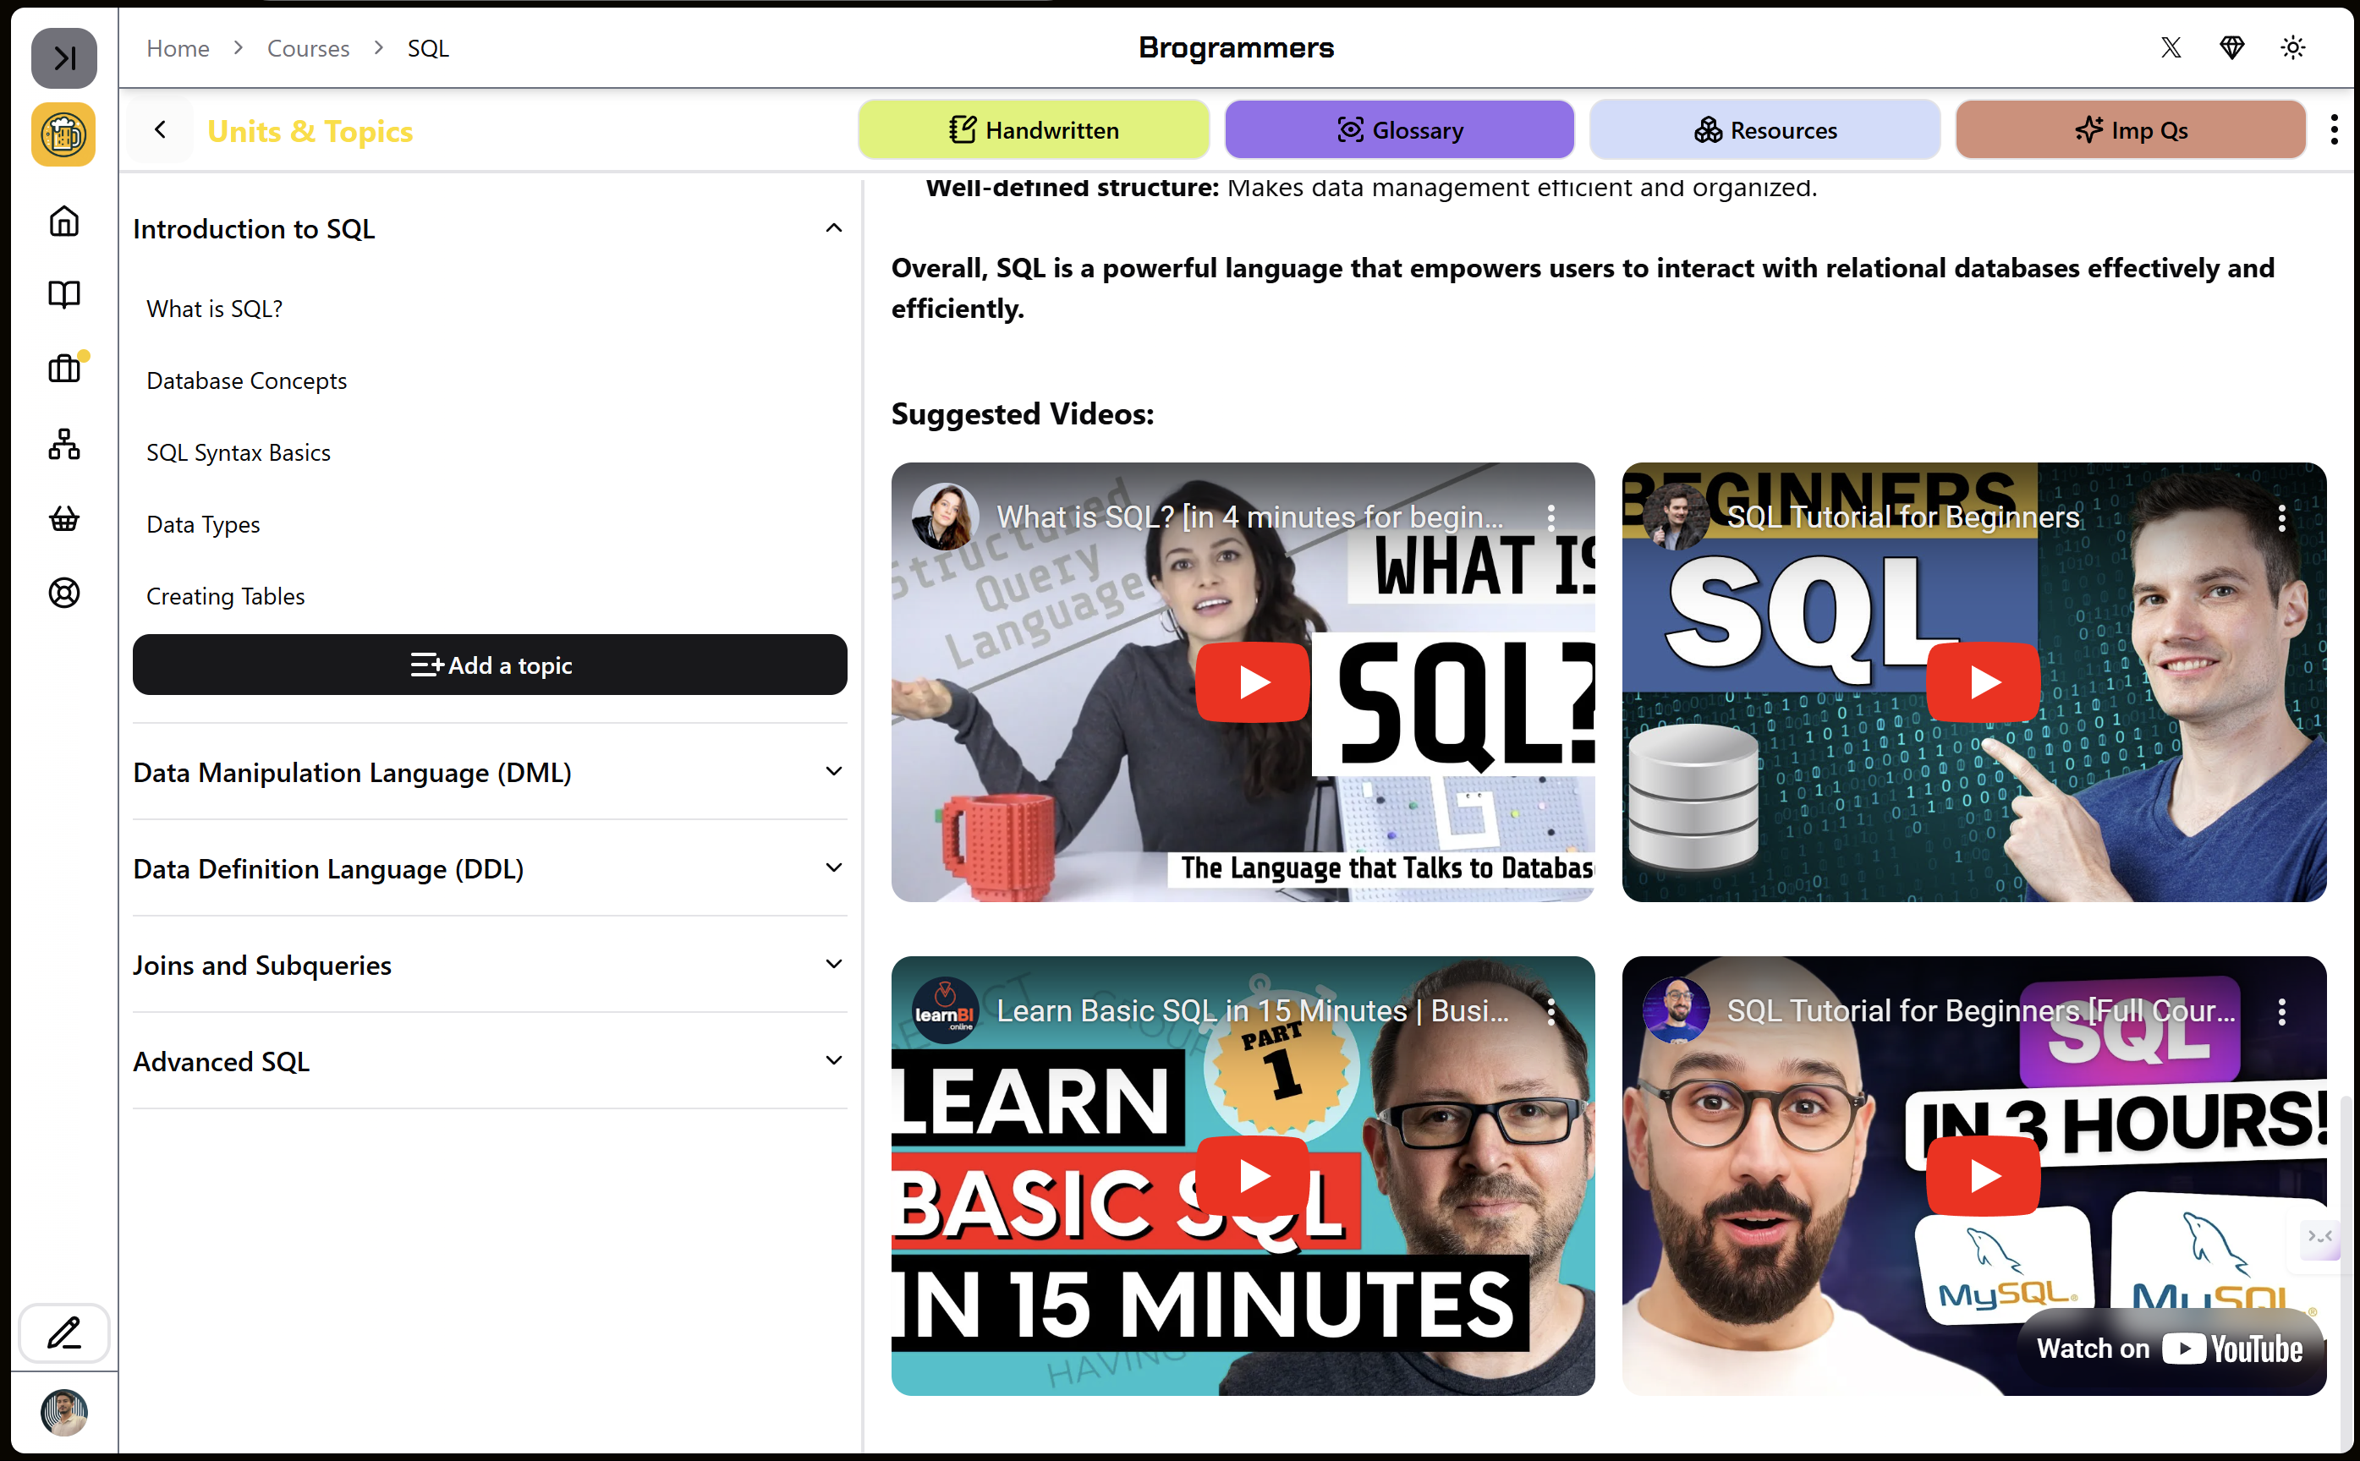Open the Imp Qs tab
2360x1461 pixels.
[x=2130, y=129]
